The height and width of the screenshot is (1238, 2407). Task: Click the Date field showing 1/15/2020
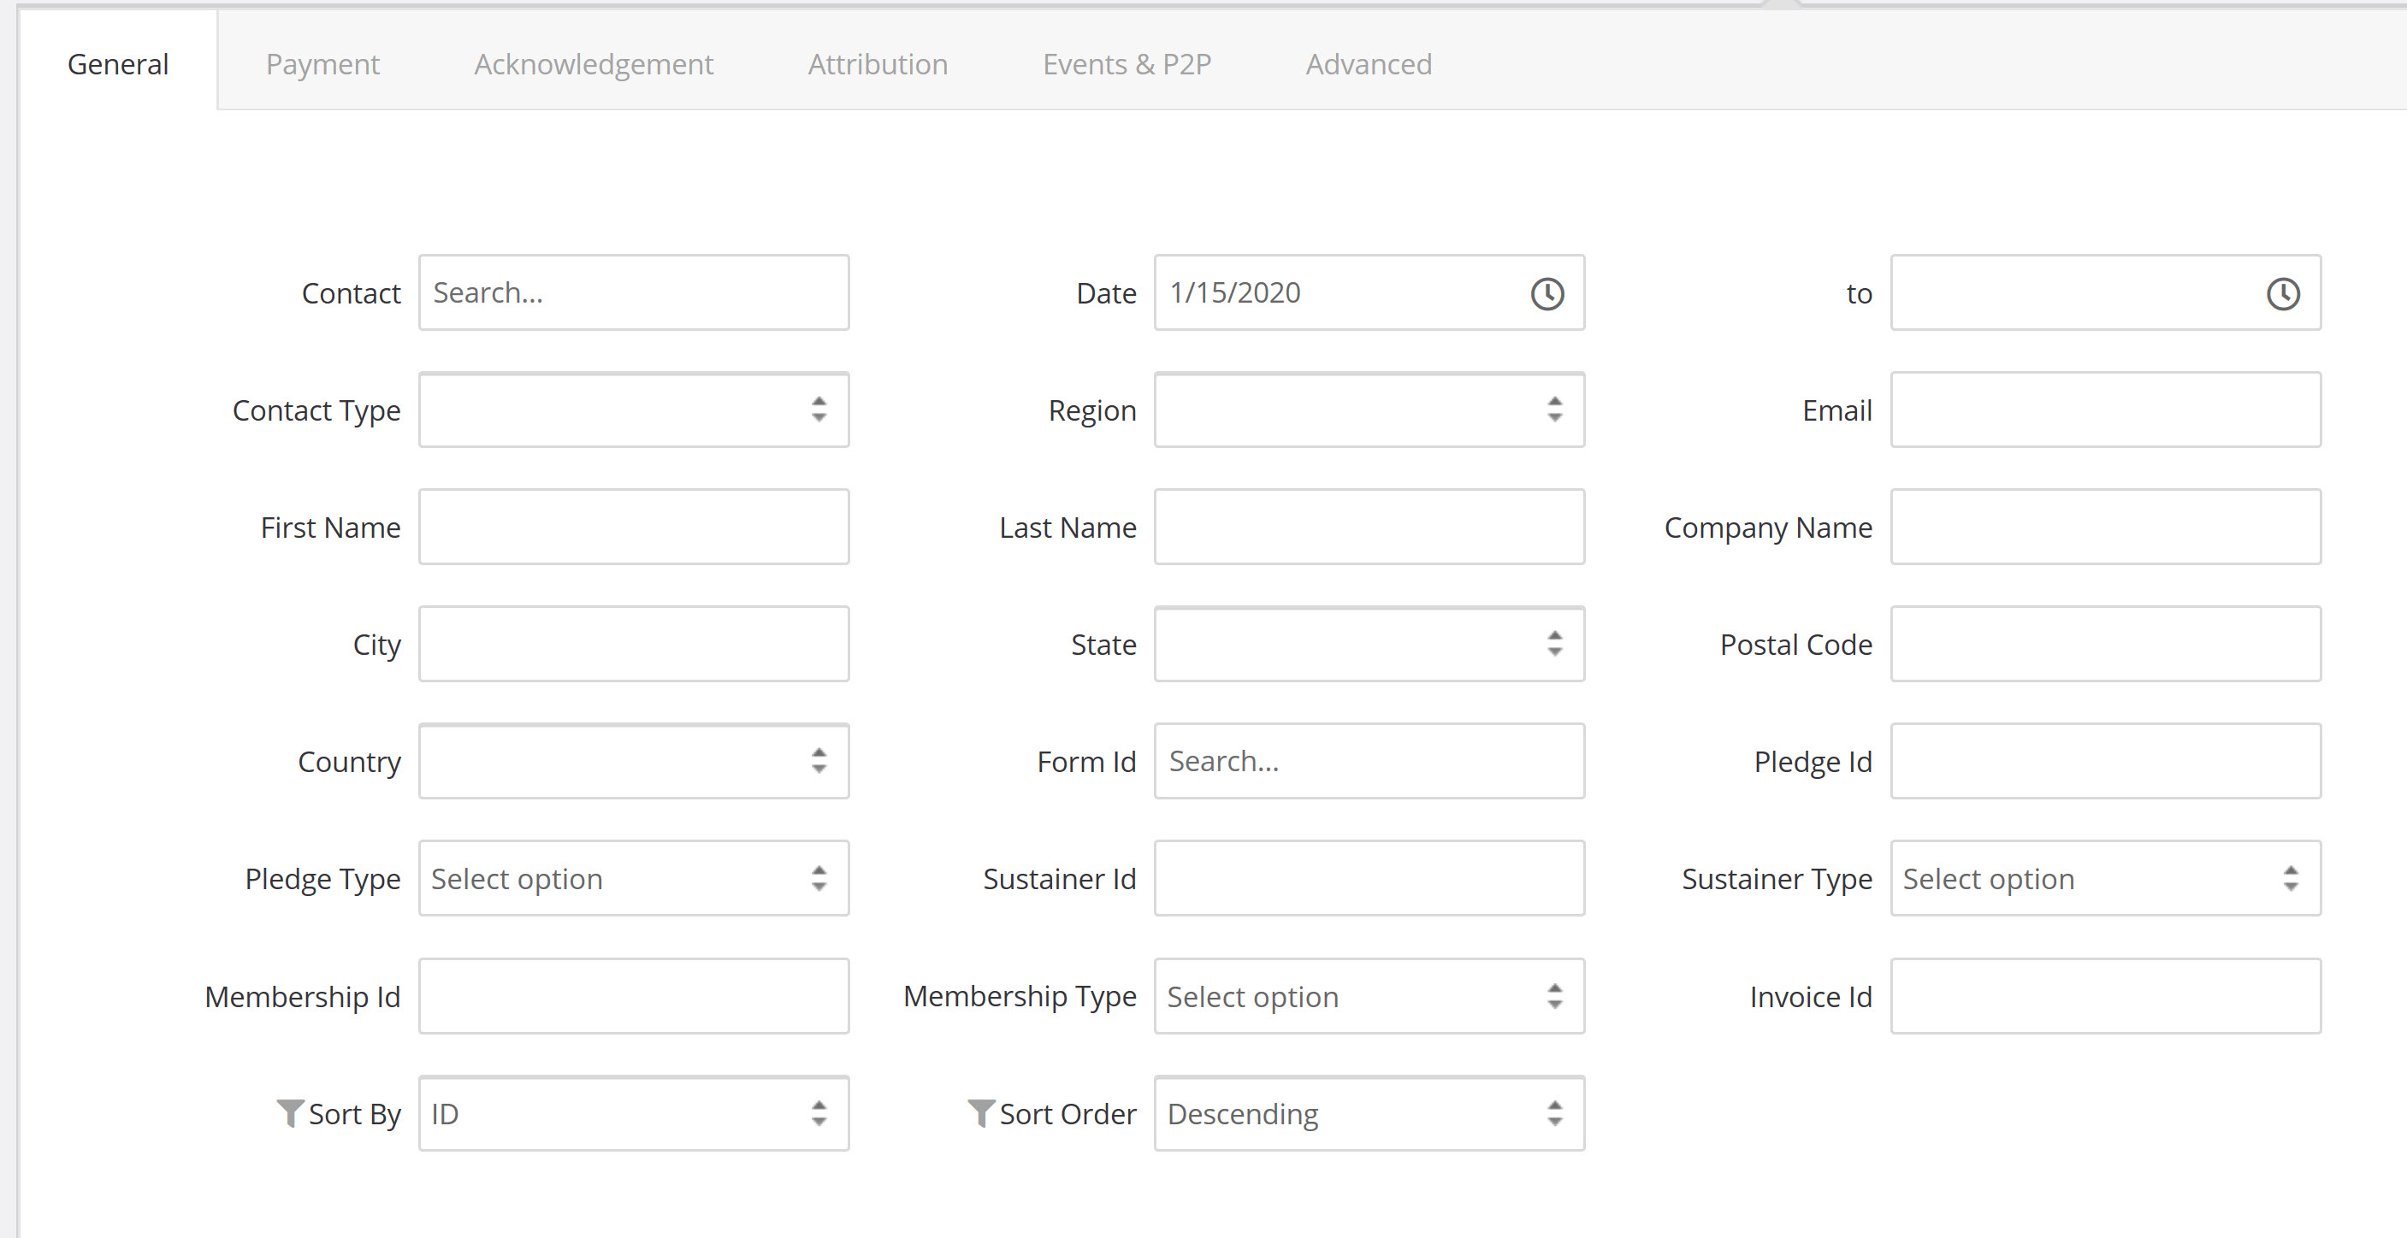coord(1369,292)
